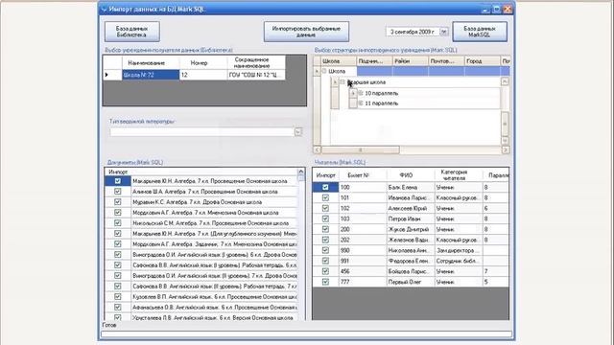Click structure tree horizontal scroll right arrow

click(506, 149)
